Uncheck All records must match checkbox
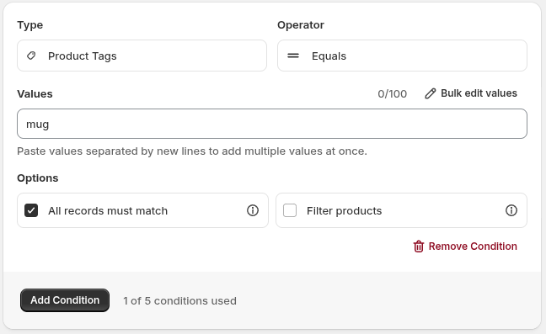 tap(31, 210)
